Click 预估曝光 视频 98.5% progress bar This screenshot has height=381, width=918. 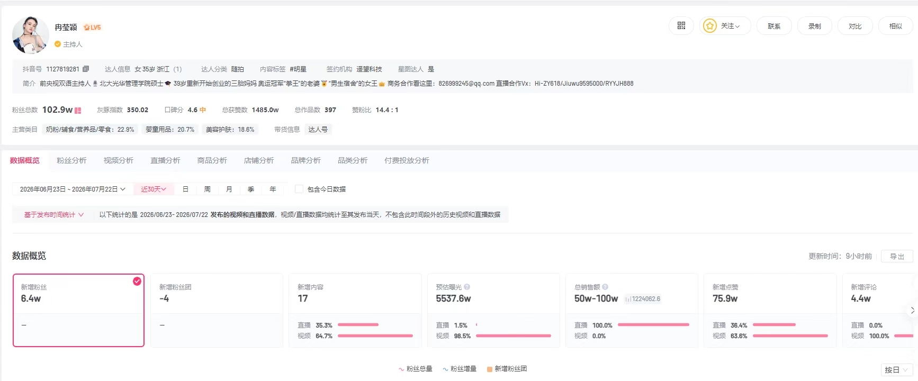[x=514, y=336]
